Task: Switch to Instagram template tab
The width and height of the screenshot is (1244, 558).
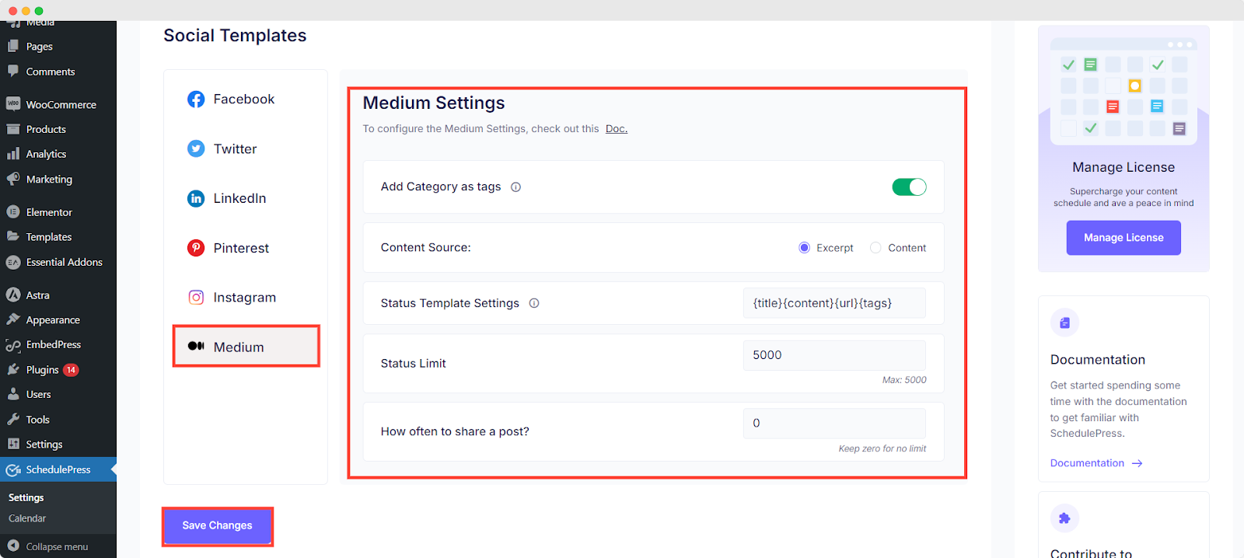Action: pyautogui.click(x=246, y=298)
